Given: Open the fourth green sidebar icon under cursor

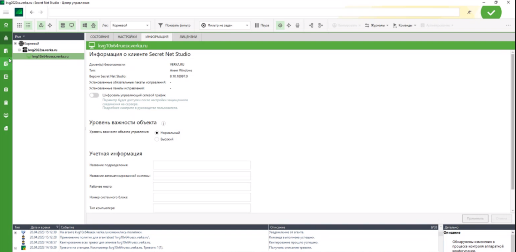Looking at the screenshot, I should click(6, 64).
